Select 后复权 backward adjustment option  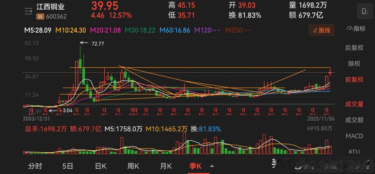coord(354,48)
